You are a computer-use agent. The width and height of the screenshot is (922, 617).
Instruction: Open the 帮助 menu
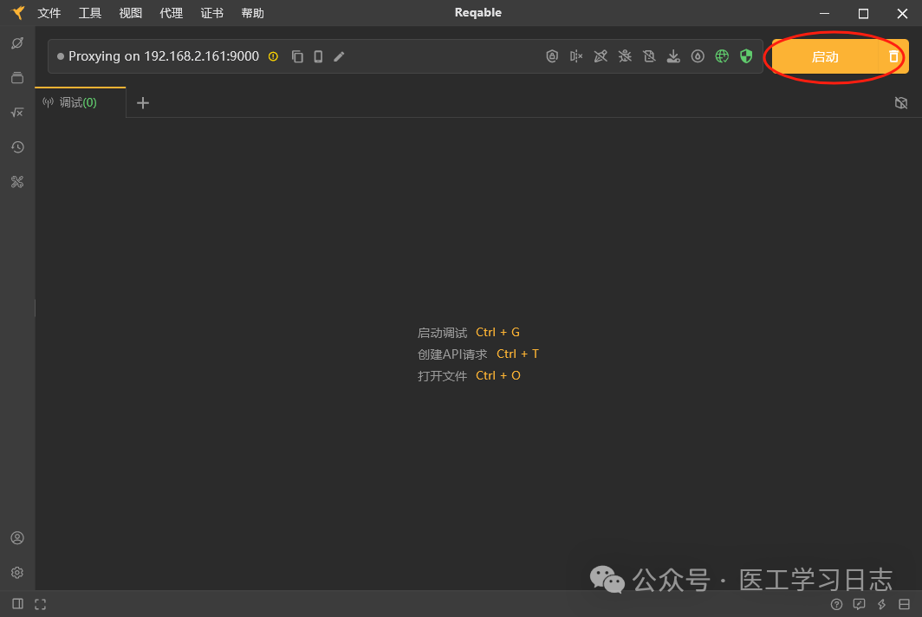pyautogui.click(x=252, y=13)
